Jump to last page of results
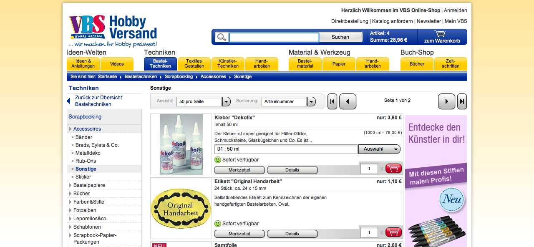 462,101
